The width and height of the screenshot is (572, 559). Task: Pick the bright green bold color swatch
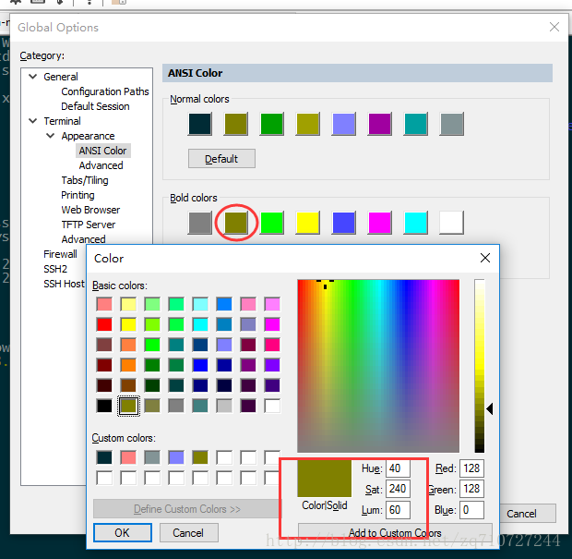point(272,223)
